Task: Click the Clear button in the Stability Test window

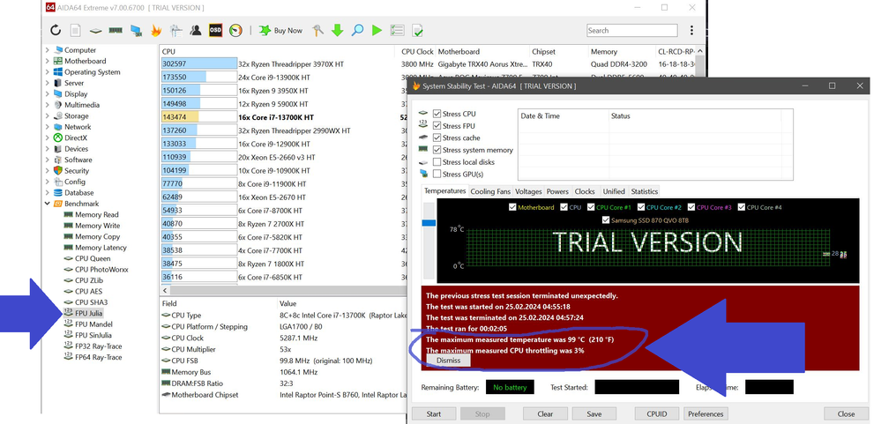Action: 545,414
